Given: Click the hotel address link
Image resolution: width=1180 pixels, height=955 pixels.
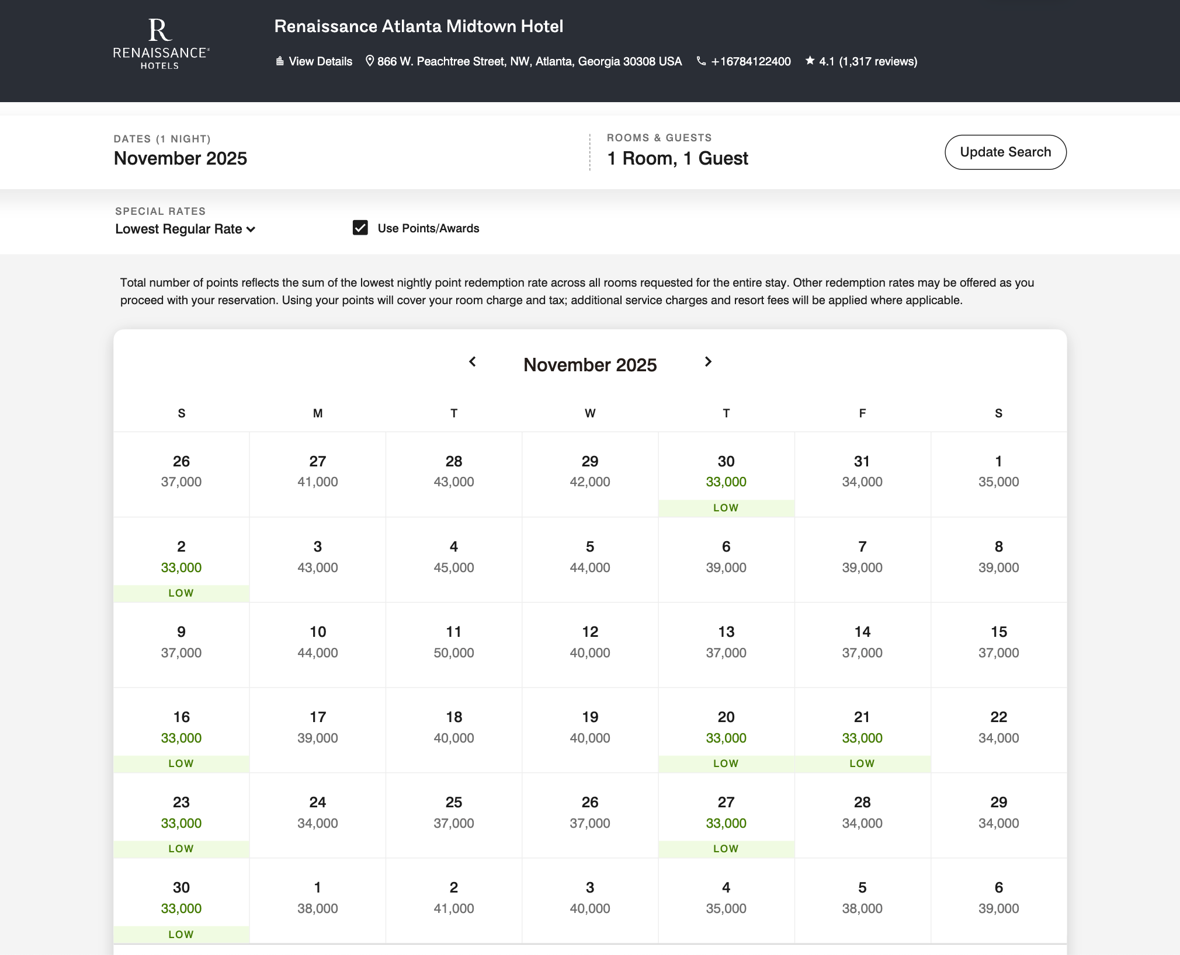Looking at the screenshot, I should click(529, 61).
